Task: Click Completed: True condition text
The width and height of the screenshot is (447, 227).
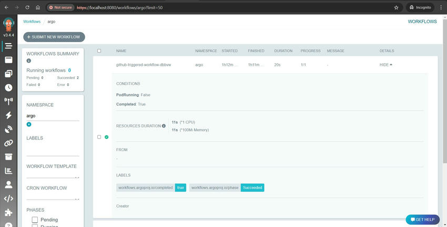Action: point(131,104)
